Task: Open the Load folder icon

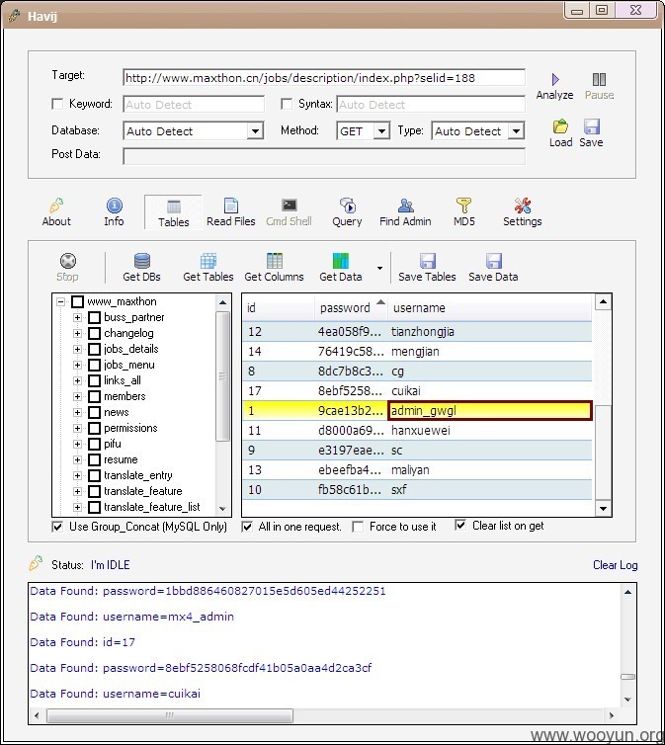Action: tap(560, 126)
